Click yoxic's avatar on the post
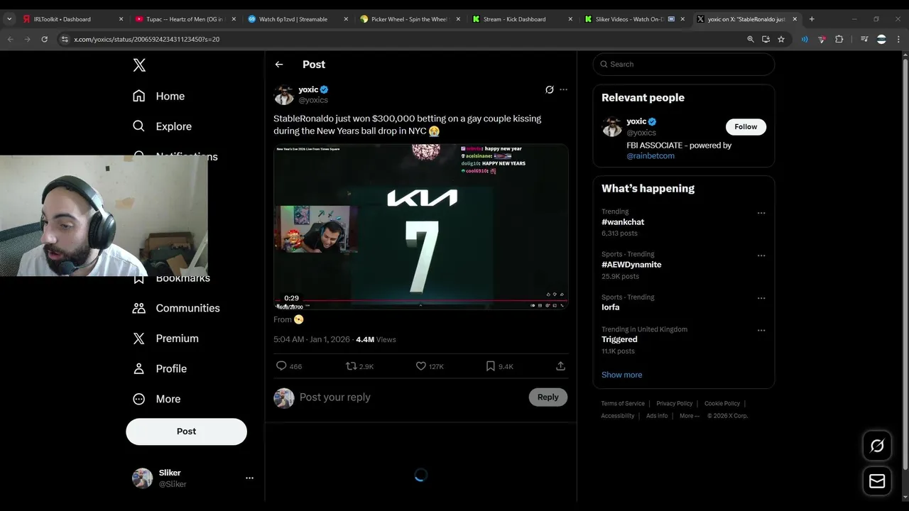This screenshot has width=909, height=511. click(x=284, y=94)
